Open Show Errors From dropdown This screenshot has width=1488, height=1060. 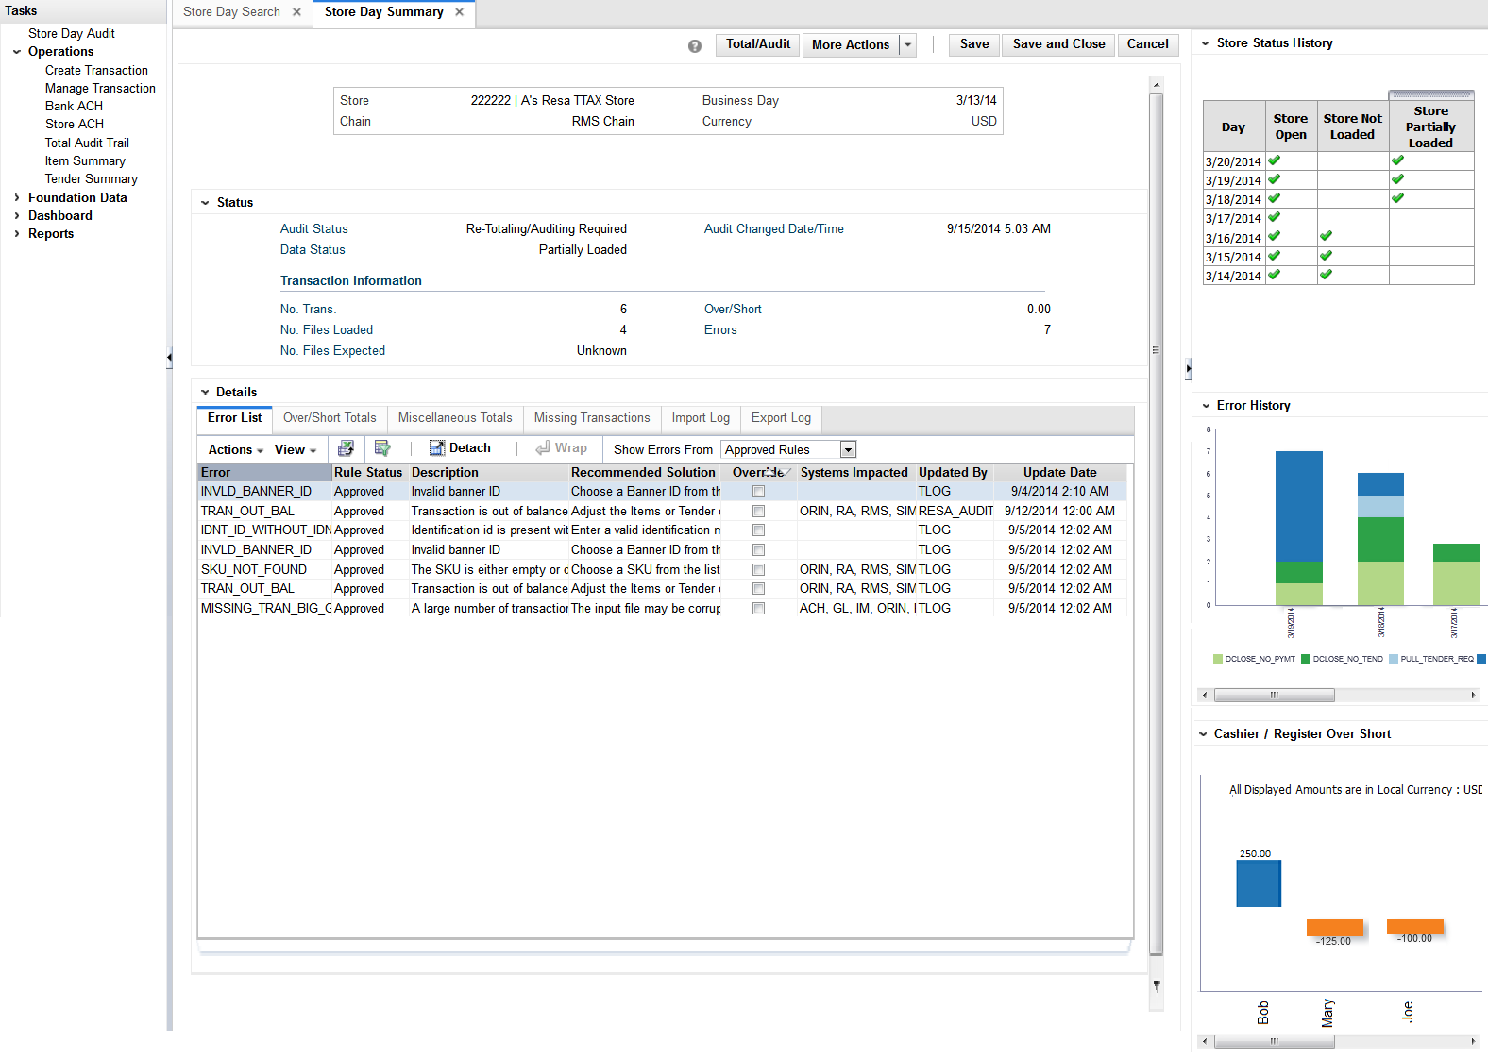tap(848, 450)
